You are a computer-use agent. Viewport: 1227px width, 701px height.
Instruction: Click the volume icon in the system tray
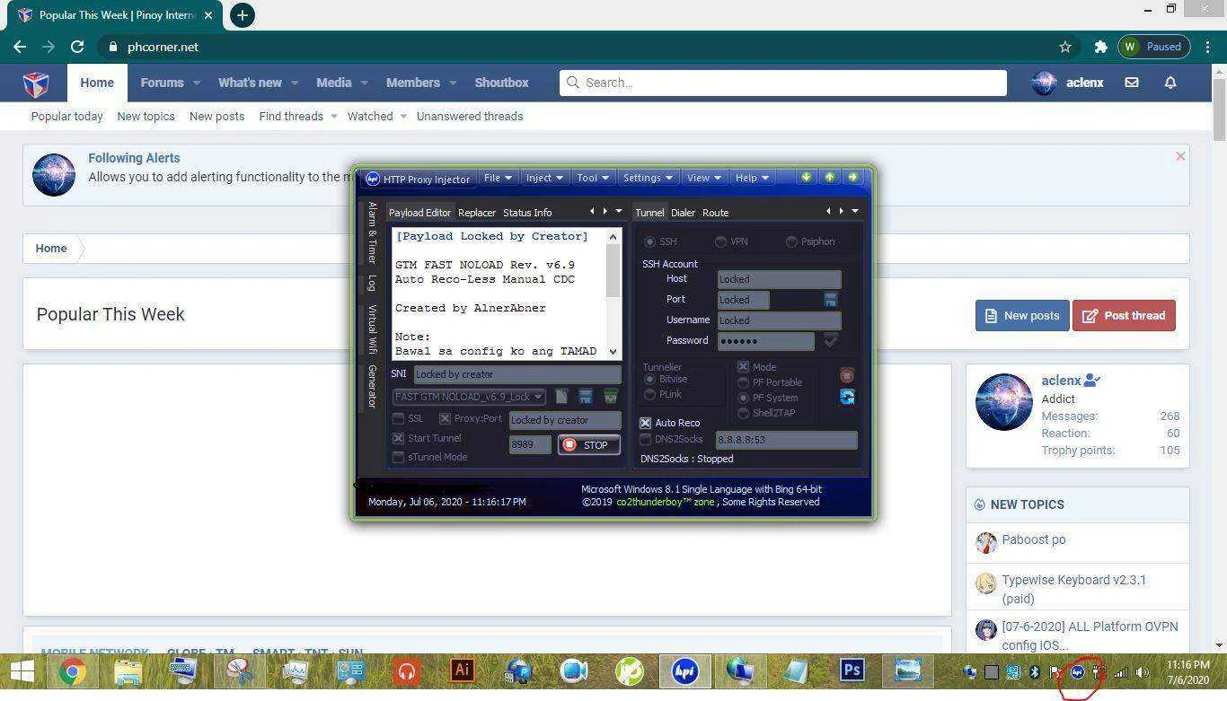(x=1142, y=671)
